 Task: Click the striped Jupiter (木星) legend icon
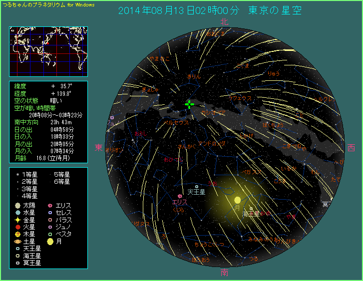coord(17,234)
